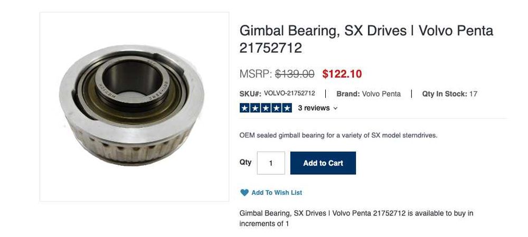Click the first rating star
Screen dimensions: 528x237
click(245, 108)
